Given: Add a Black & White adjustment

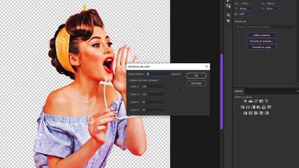Looking at the screenshot, I should tap(253, 107).
